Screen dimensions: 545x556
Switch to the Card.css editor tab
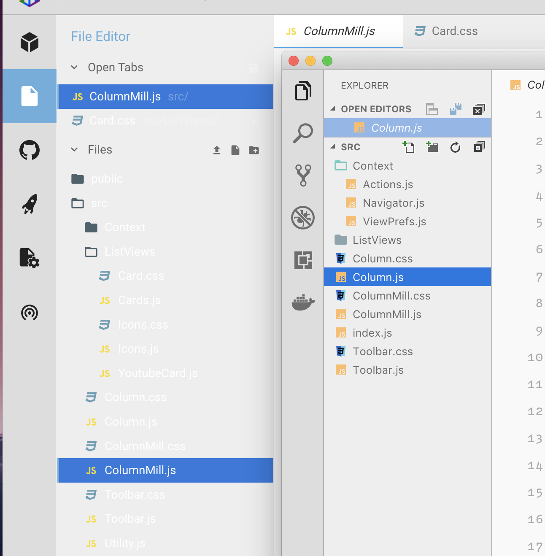click(x=447, y=31)
